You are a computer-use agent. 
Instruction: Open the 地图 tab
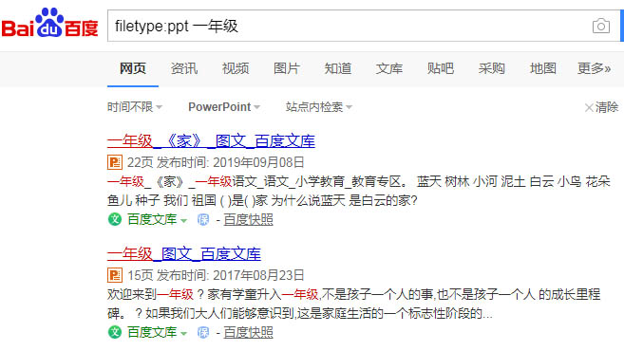(543, 68)
